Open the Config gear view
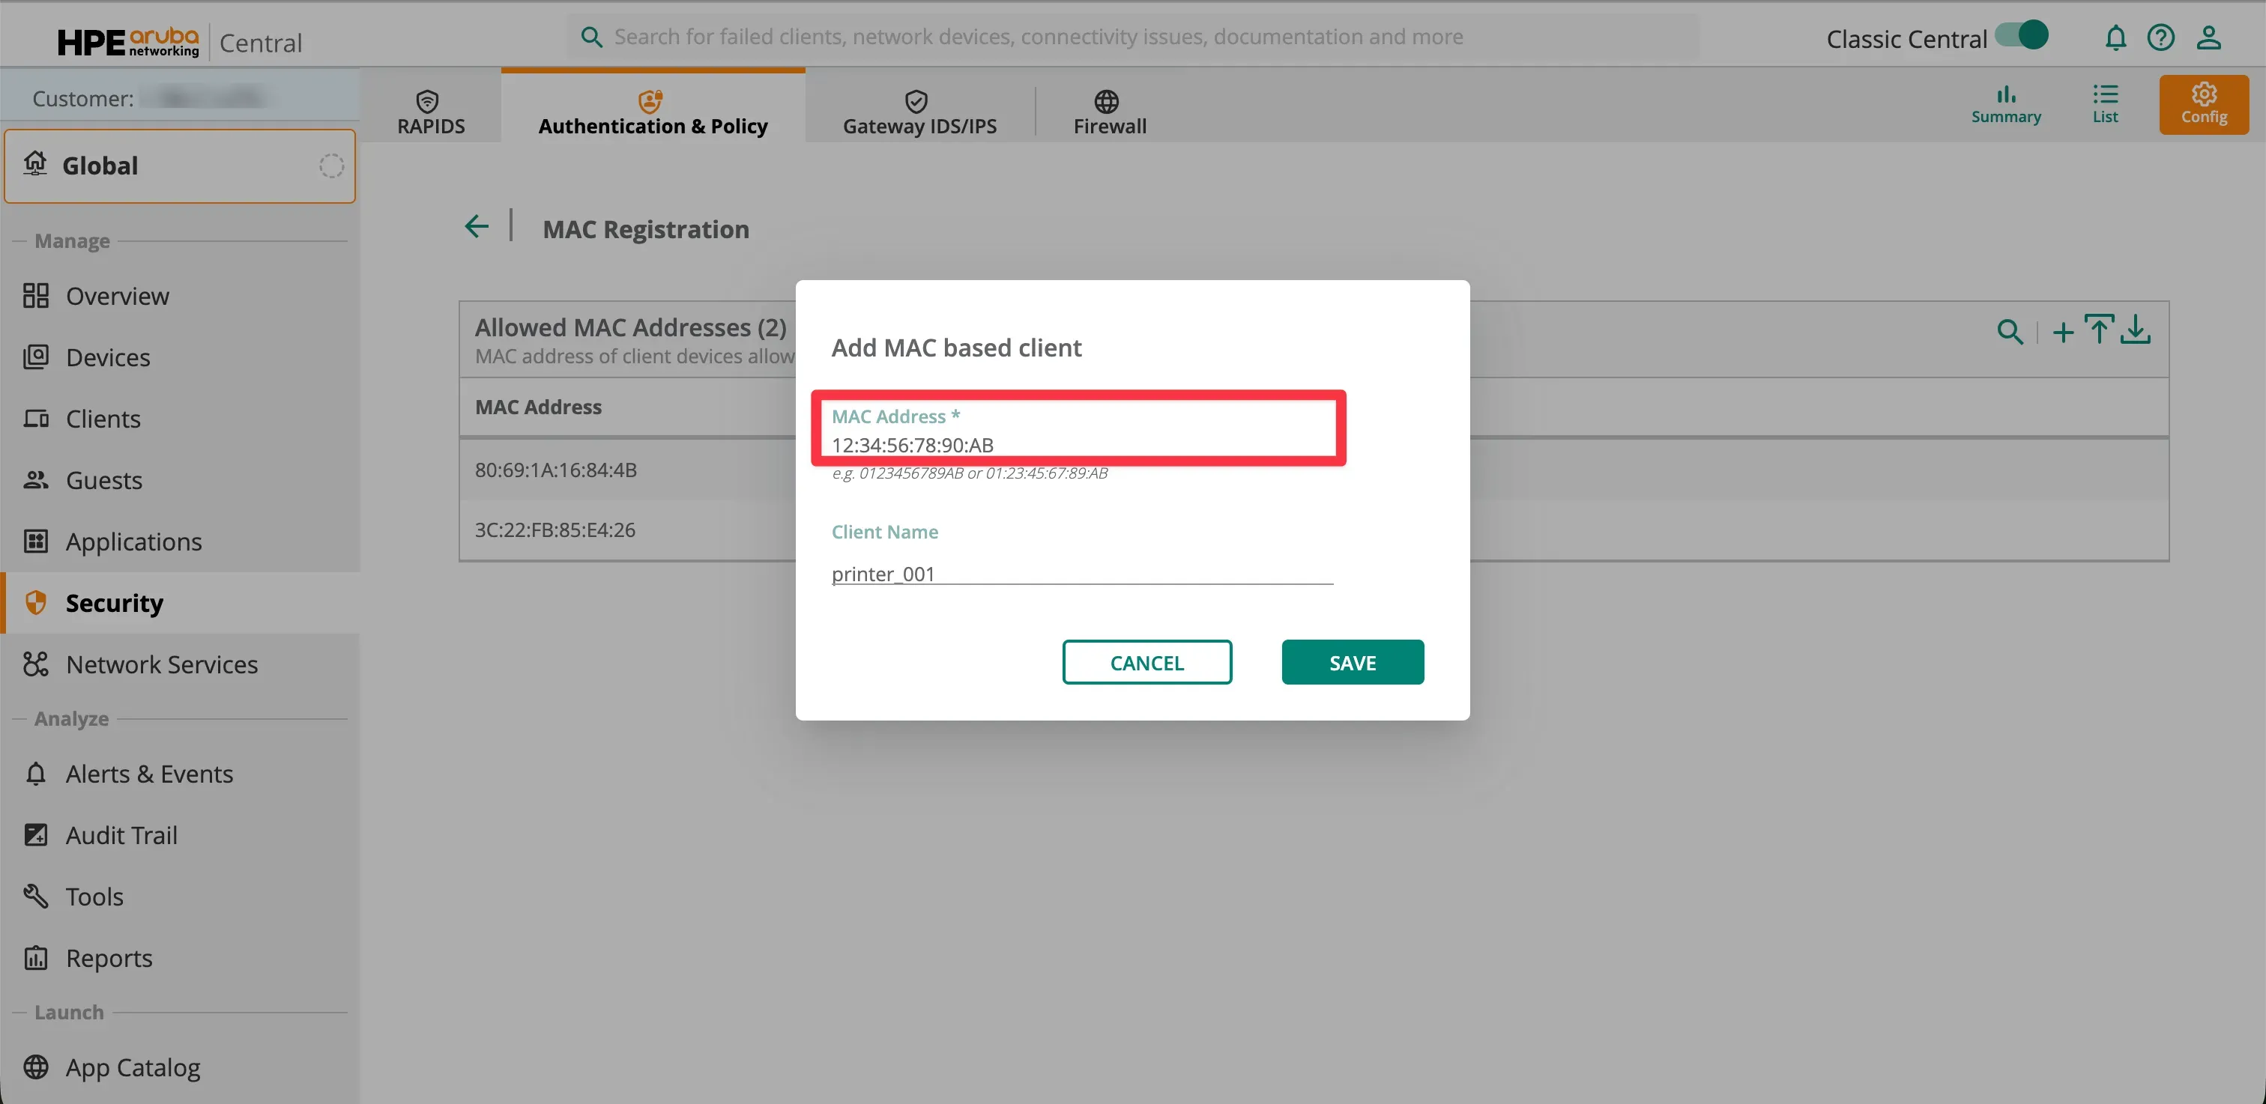 [x=2202, y=105]
